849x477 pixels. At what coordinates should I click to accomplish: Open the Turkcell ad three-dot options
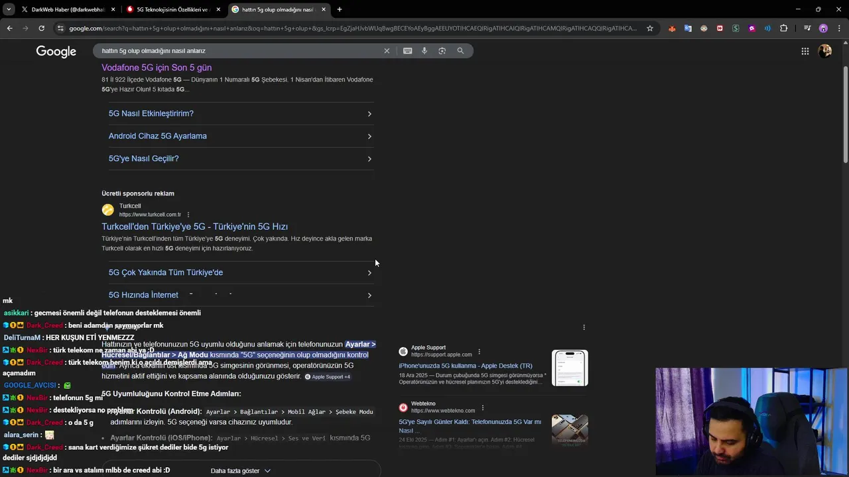point(188,215)
